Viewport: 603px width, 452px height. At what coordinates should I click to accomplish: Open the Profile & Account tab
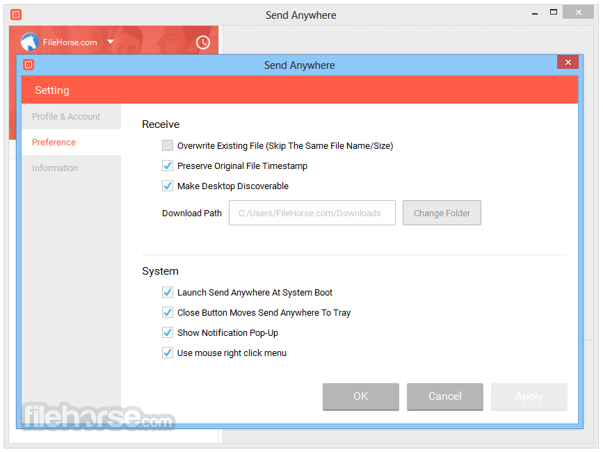[x=71, y=116]
